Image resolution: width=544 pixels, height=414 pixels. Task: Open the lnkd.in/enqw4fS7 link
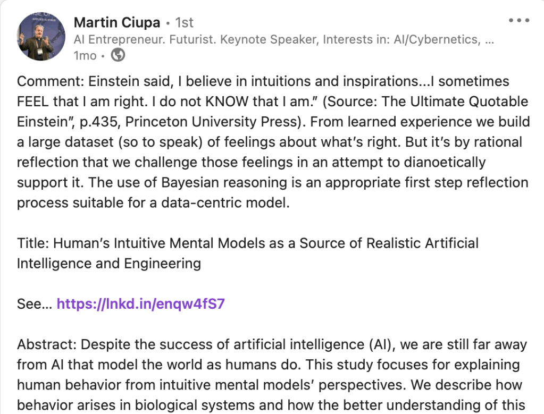[141, 304]
